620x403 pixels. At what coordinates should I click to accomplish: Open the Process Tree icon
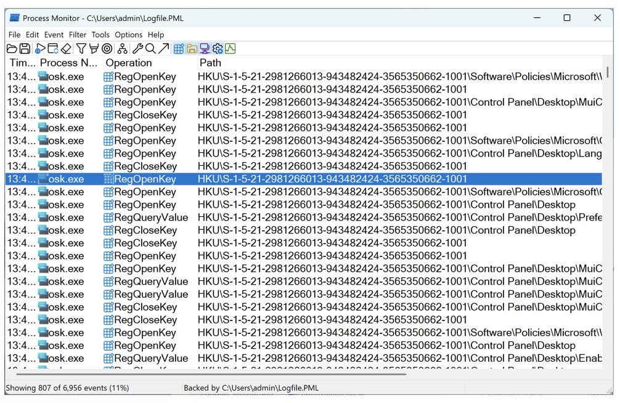pos(123,49)
